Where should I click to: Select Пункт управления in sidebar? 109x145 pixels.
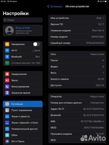23,110
